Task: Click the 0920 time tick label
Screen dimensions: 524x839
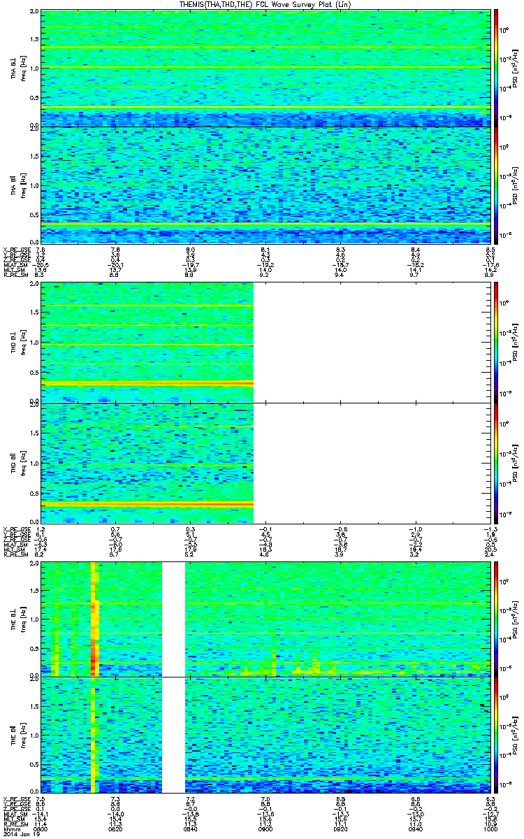Action: pos(340,829)
